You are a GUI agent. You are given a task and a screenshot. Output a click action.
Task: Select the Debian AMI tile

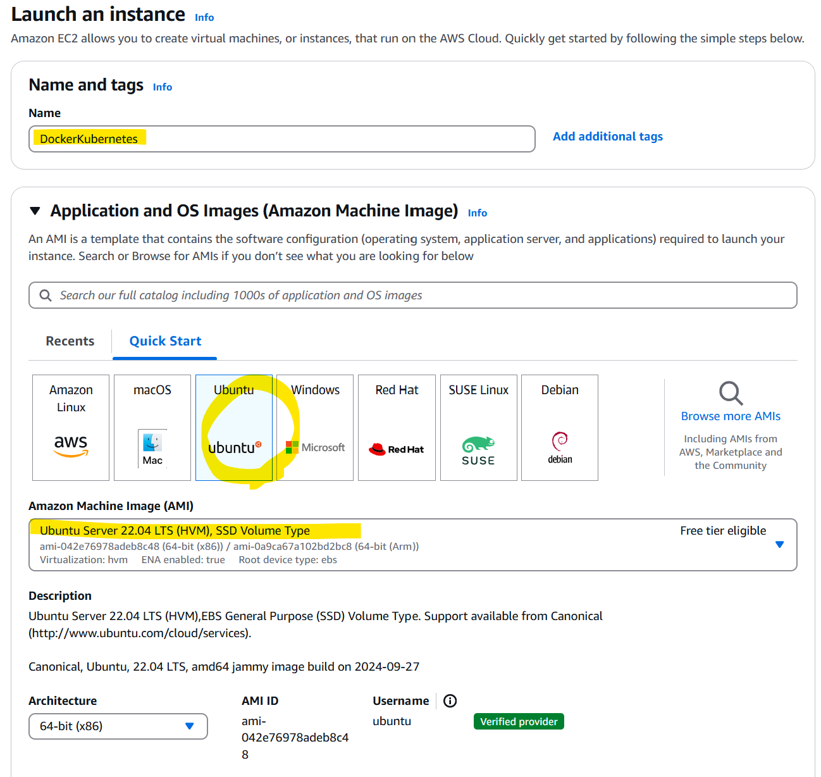560,428
